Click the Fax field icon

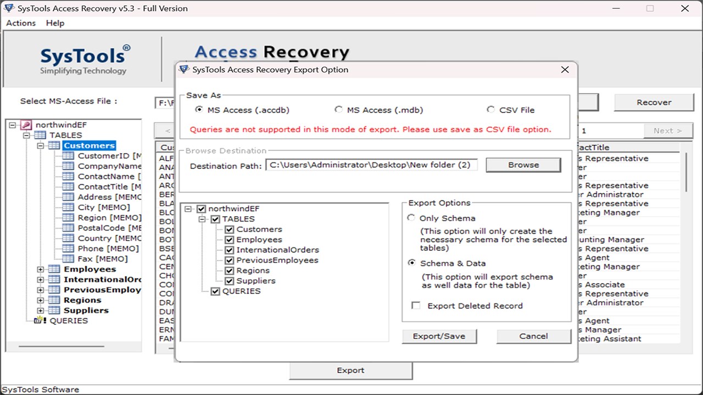pyautogui.click(x=68, y=258)
